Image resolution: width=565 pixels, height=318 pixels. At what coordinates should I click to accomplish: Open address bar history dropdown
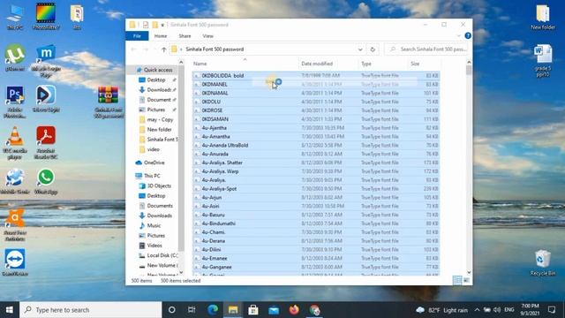click(x=360, y=49)
